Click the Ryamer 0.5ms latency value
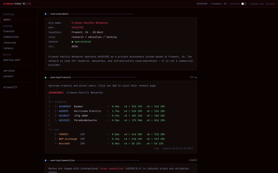The image size is (278, 173). coord(115,106)
